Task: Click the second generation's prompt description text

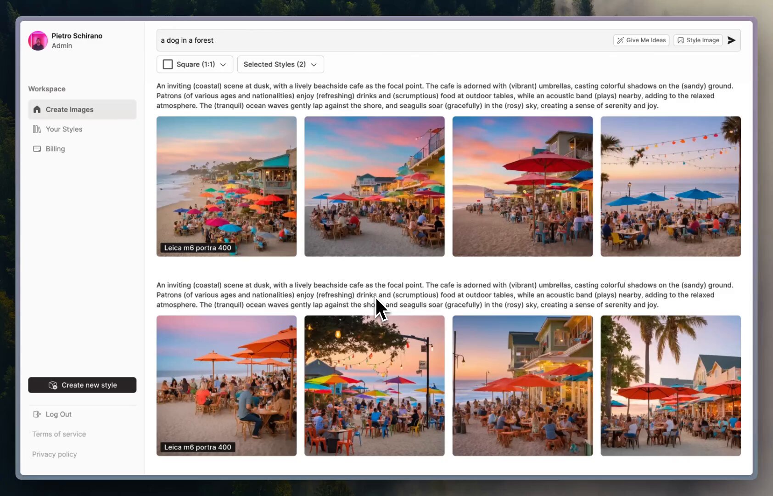Action: 445,295
